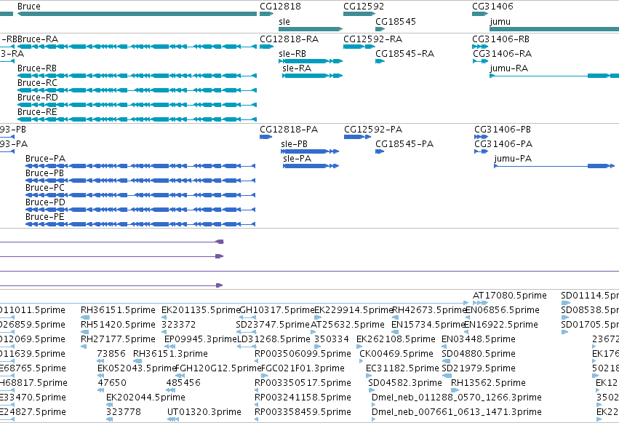619x423 pixels.
Task: Click the sle-PA protein feature
Action: coord(311,166)
